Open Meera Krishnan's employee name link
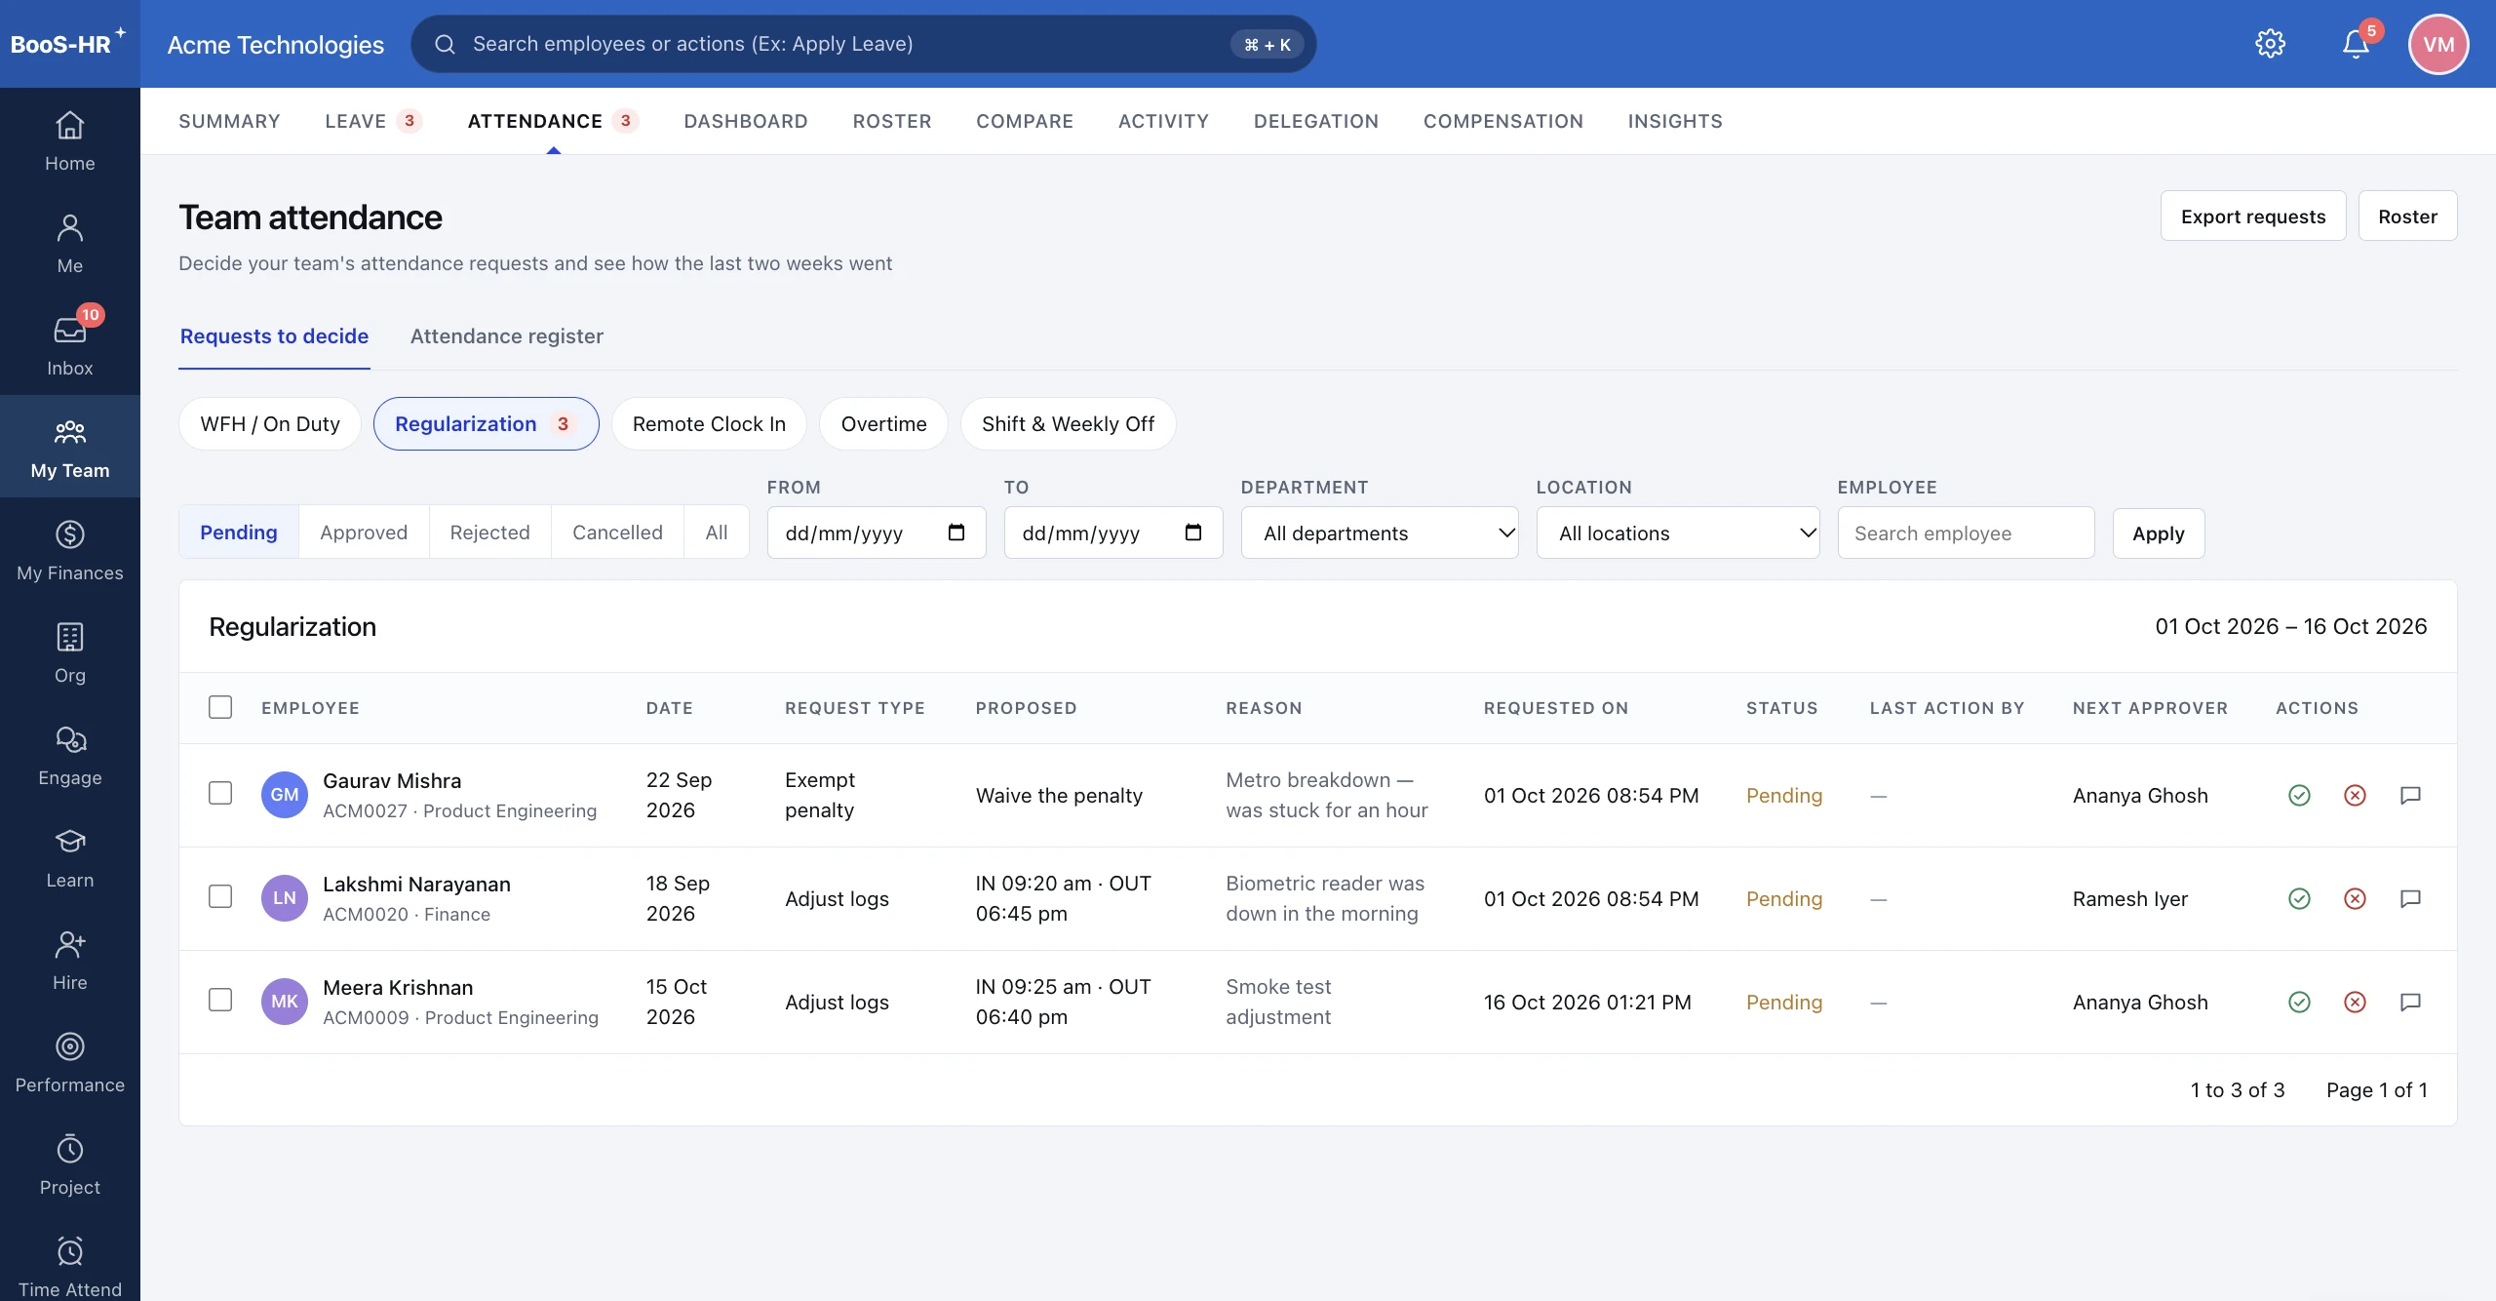The width and height of the screenshot is (2496, 1301). 398,987
